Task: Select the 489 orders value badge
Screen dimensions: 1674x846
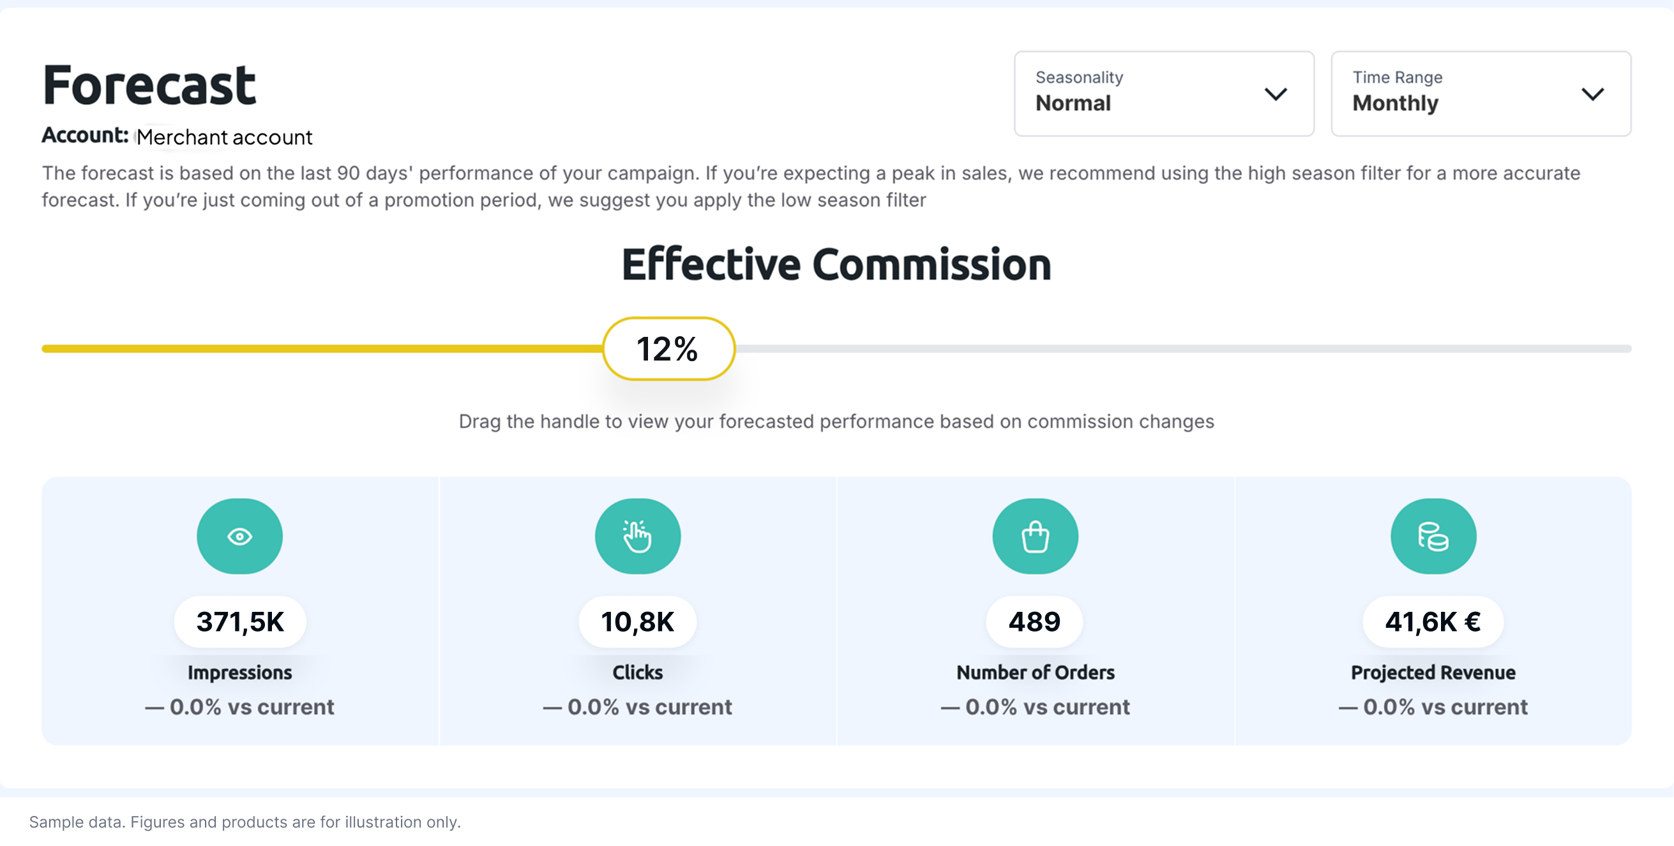Action: tap(1034, 621)
